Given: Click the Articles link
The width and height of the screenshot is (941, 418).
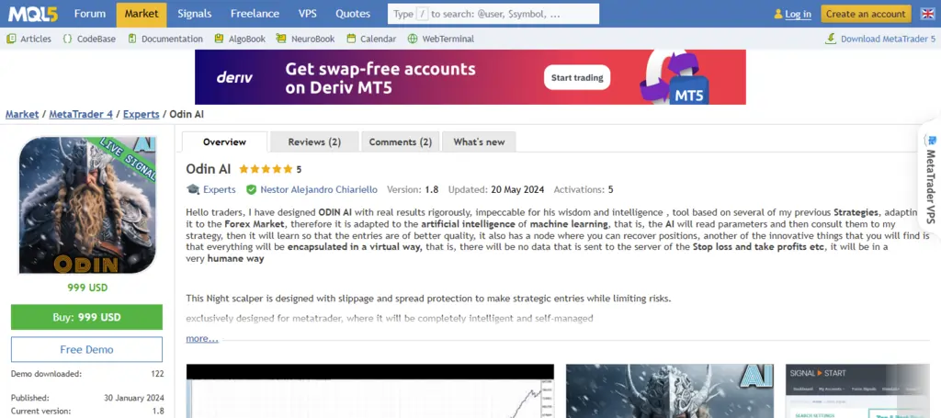Looking at the screenshot, I should [x=36, y=39].
